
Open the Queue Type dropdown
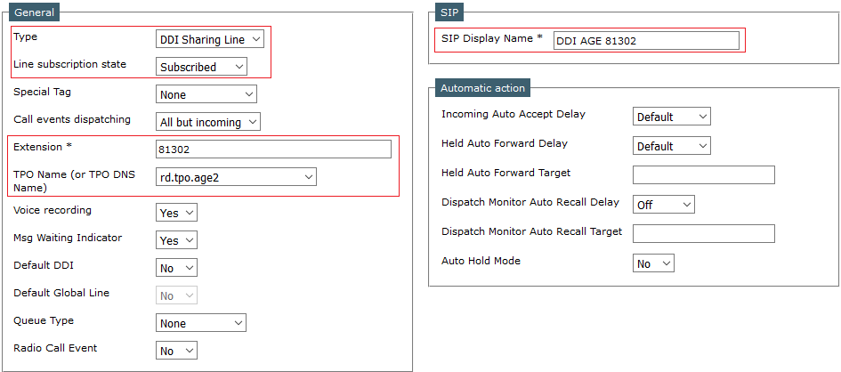[201, 323]
